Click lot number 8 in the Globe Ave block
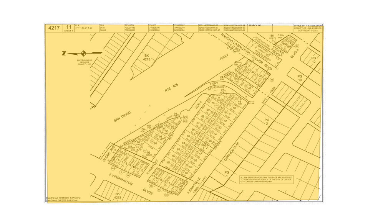The image size is (378, 208). [x=126, y=164]
